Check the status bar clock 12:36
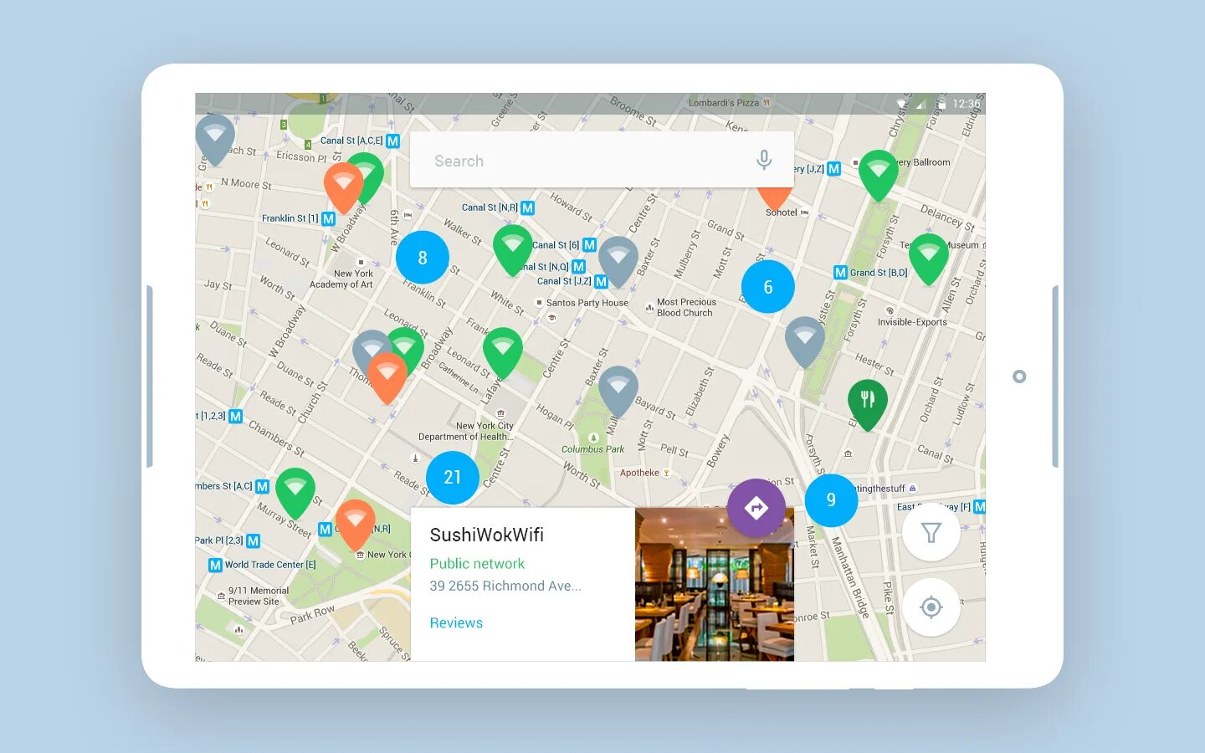1205x753 pixels. coord(966,104)
